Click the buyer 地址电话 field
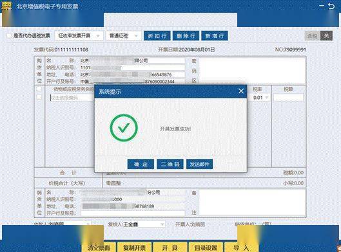341x252 pixels. coord(133,75)
